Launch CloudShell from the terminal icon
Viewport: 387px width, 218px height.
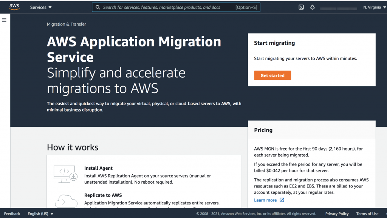coord(301,7)
